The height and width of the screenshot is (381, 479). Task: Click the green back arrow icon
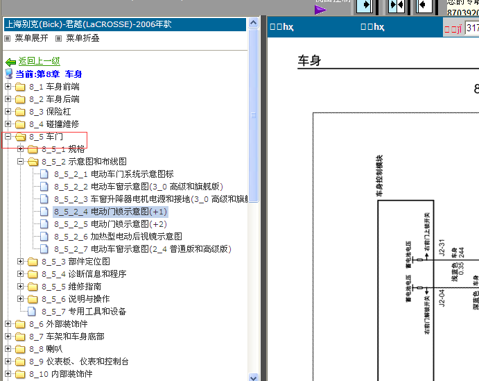[10, 62]
